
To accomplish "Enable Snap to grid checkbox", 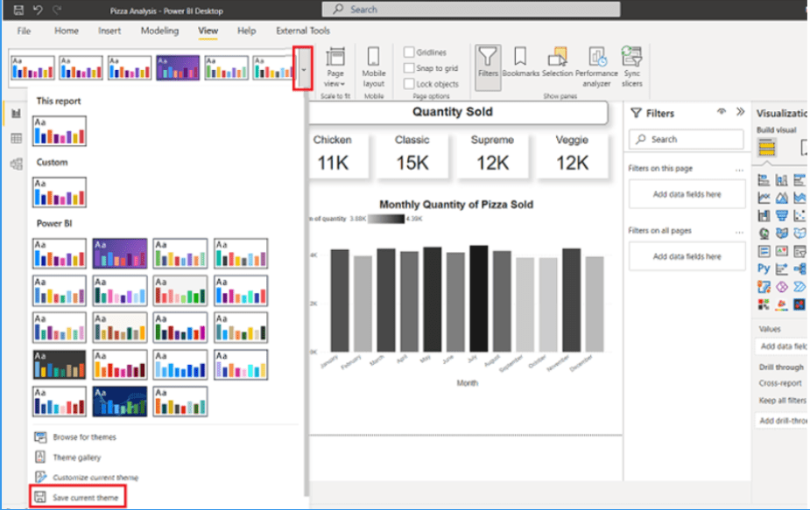I will [x=409, y=68].
